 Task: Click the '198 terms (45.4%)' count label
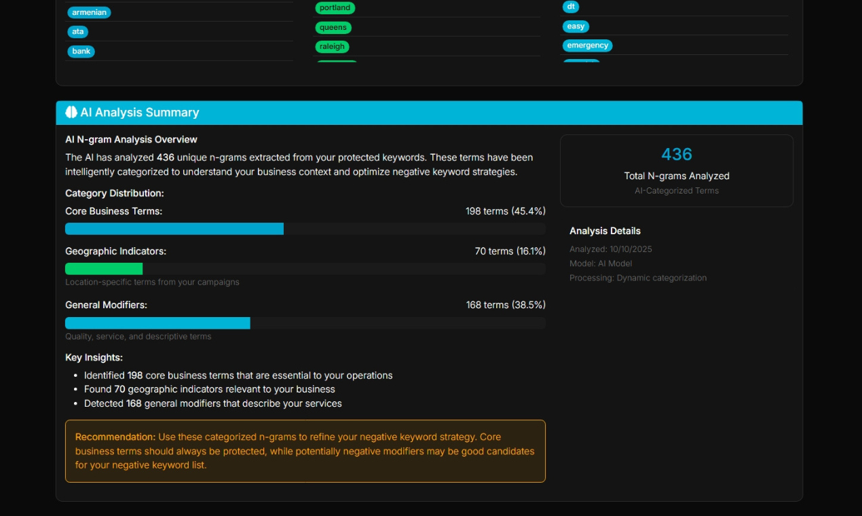coord(505,211)
